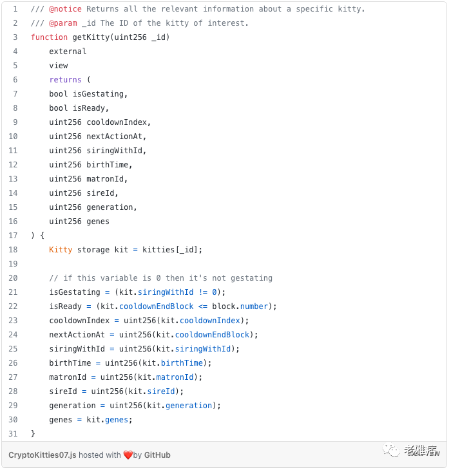Select line number 6
The image size is (451, 470).
pyautogui.click(x=15, y=80)
